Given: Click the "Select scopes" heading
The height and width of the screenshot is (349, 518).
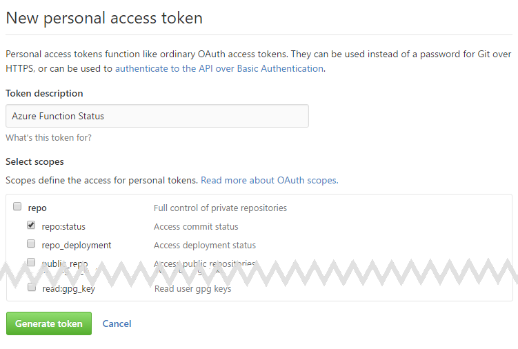Looking at the screenshot, I should tap(34, 161).
